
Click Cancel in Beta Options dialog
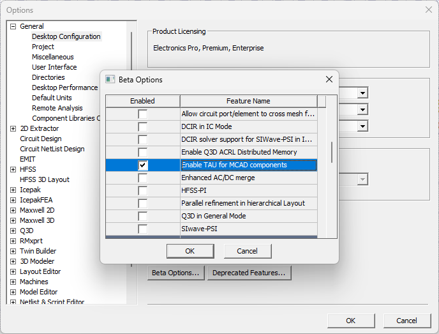click(248, 251)
